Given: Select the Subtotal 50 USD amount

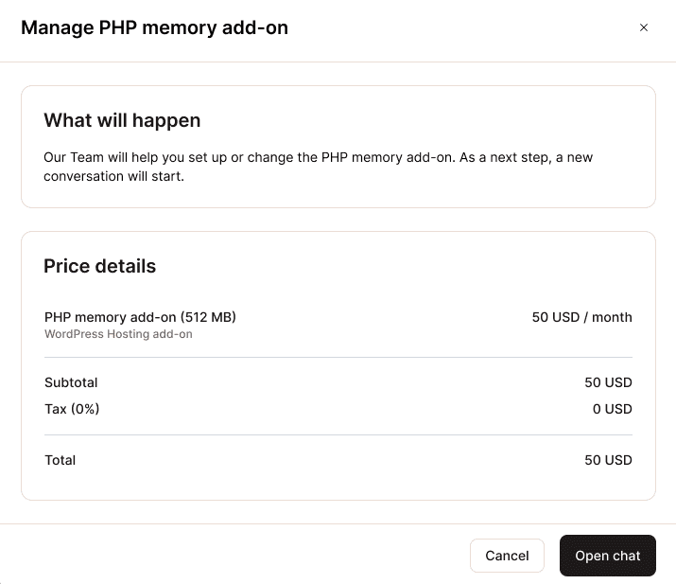Looking at the screenshot, I should tap(608, 382).
